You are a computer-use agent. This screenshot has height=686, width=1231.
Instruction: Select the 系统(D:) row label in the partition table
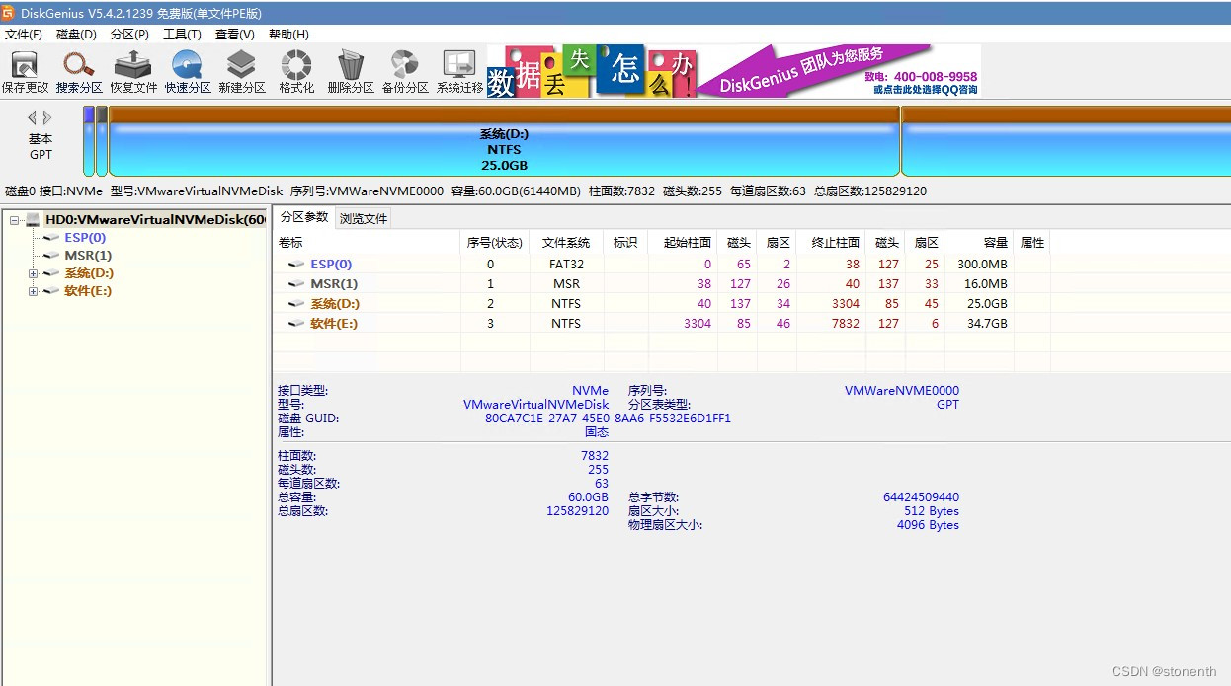point(335,304)
